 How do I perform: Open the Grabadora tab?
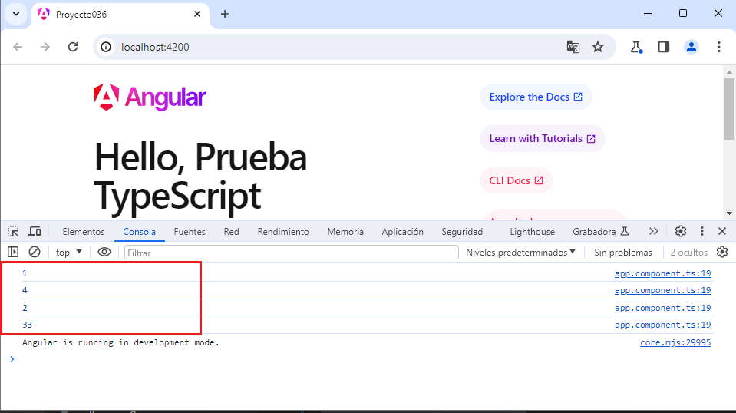coord(600,232)
